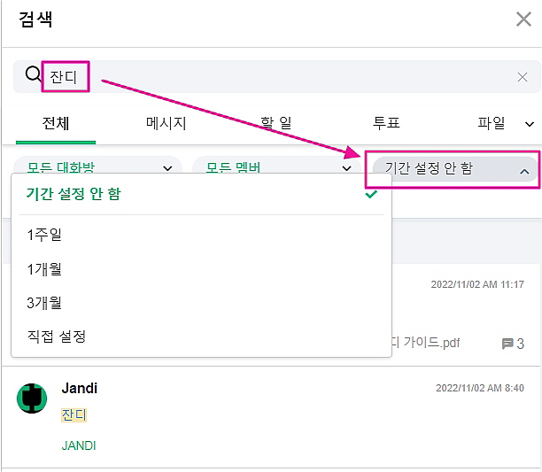Select the 1개월 period option

pos(44,269)
